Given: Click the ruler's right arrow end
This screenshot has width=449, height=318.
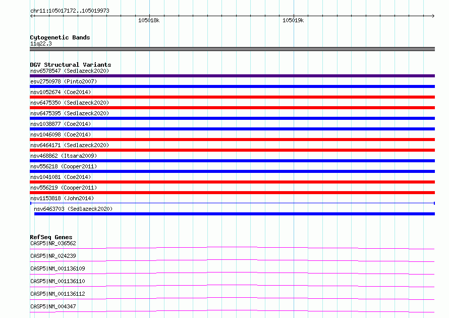Looking at the screenshot, I should [433, 16].
